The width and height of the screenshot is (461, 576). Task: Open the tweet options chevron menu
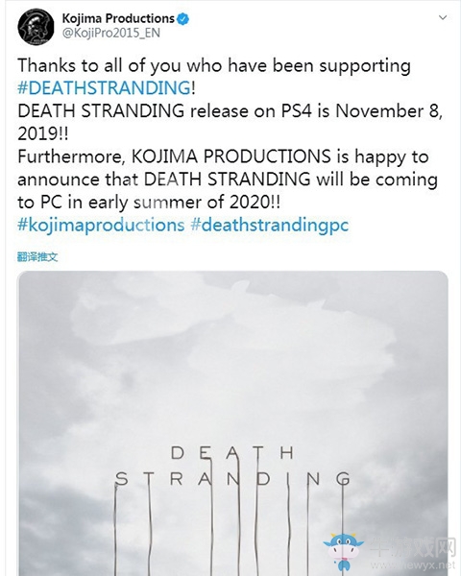(x=443, y=17)
